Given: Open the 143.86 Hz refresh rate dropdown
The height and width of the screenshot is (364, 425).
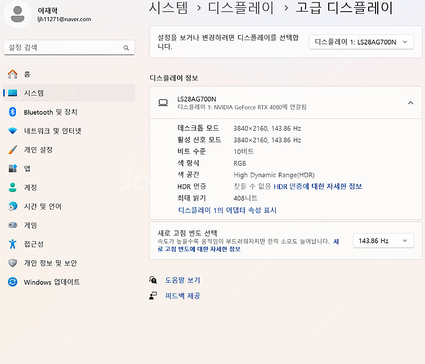Looking at the screenshot, I should click(383, 241).
